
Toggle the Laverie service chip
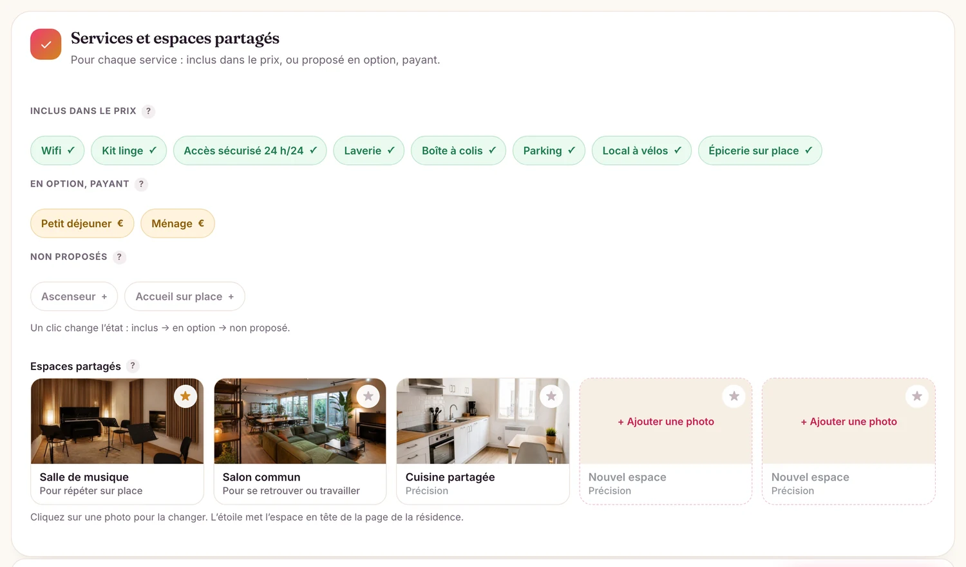(369, 151)
